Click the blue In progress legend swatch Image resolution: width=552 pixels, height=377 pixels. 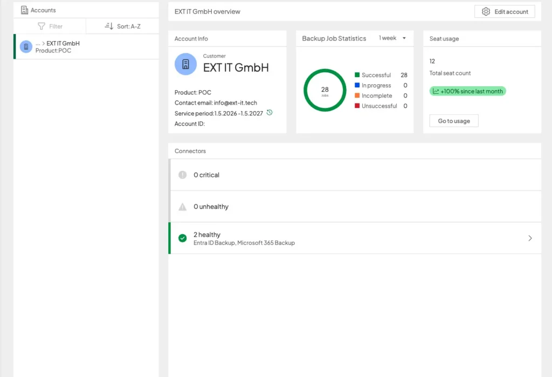tap(357, 85)
